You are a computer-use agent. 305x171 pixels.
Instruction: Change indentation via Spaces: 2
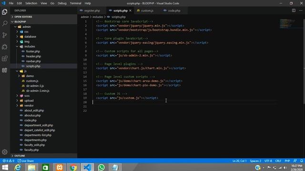pos(255,161)
